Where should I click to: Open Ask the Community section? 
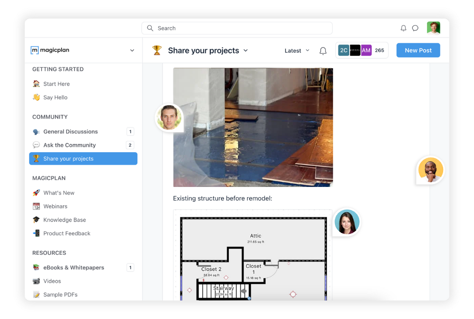69,145
